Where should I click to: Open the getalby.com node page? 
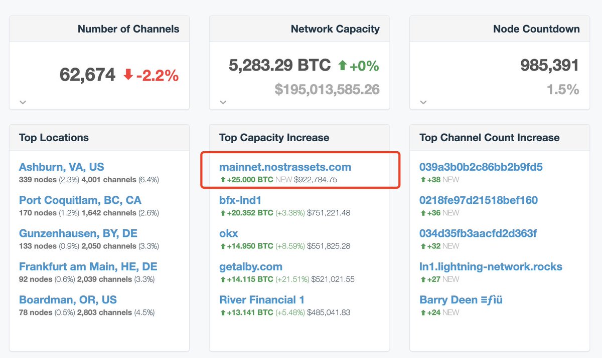click(x=251, y=266)
